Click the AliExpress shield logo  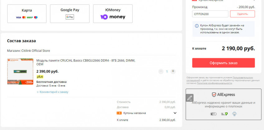[224, 95]
